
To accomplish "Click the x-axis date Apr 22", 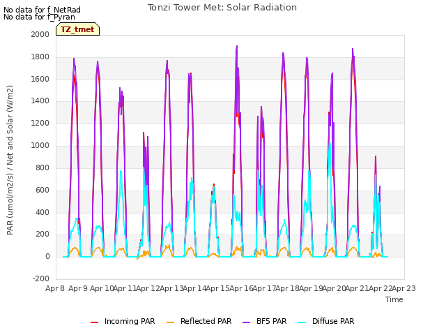I will 380,288.
